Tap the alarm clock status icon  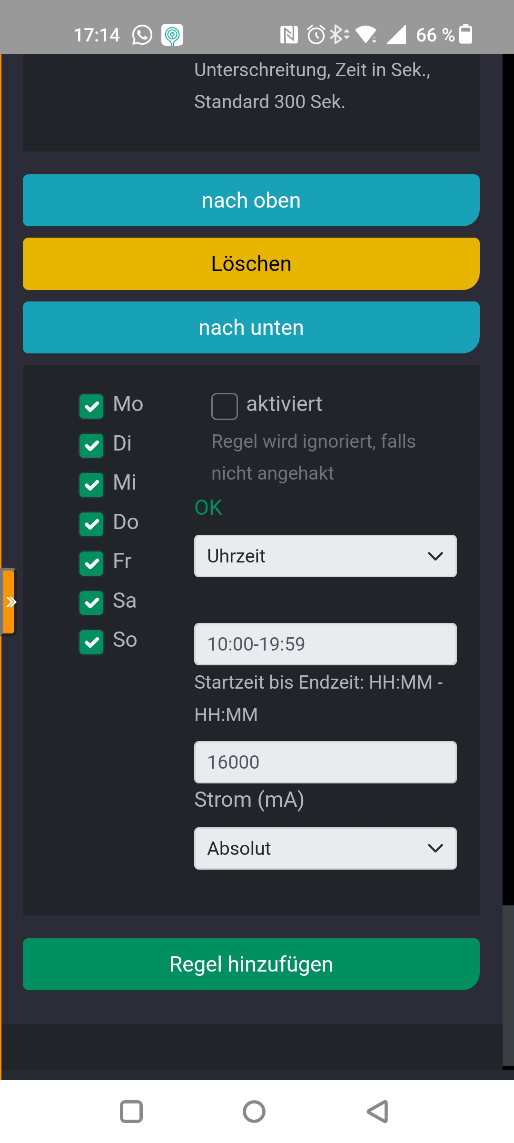pos(316,35)
